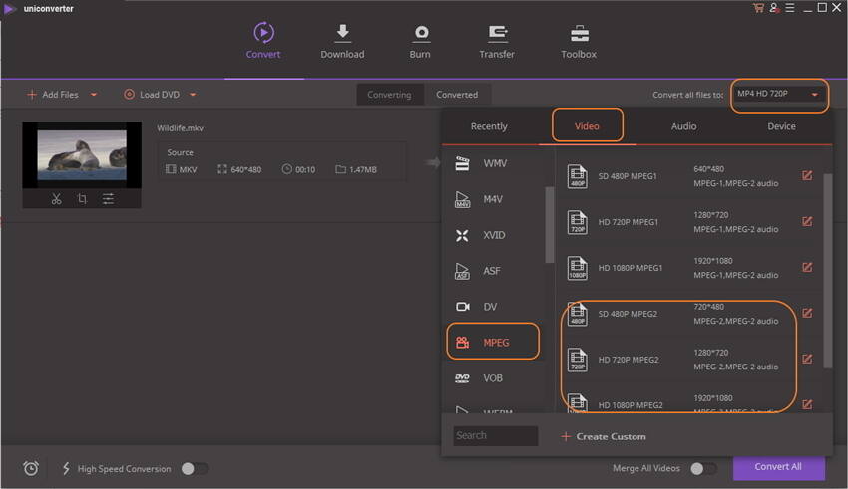Screen dimensions: 848x489
Task: Click the Add Files button
Action: click(53, 95)
